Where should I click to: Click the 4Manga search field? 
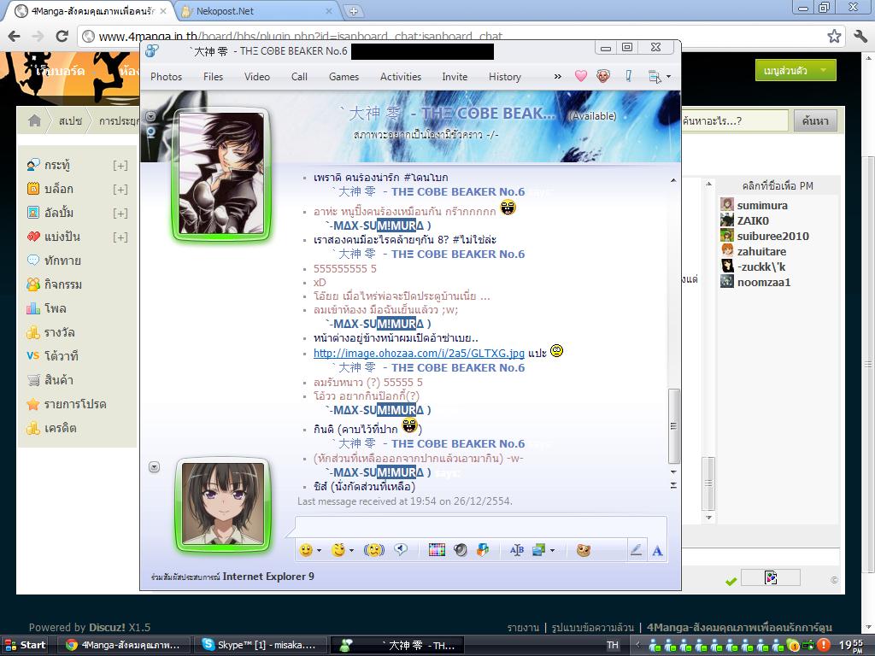(734, 120)
